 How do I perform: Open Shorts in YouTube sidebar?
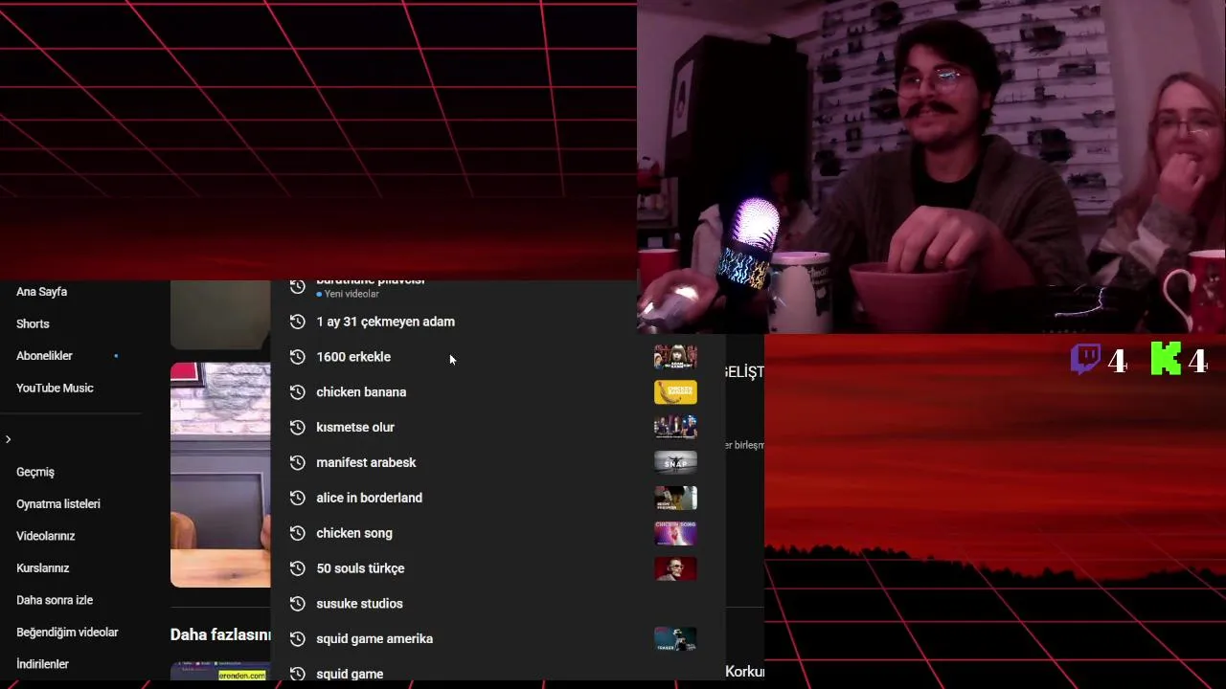coord(33,323)
